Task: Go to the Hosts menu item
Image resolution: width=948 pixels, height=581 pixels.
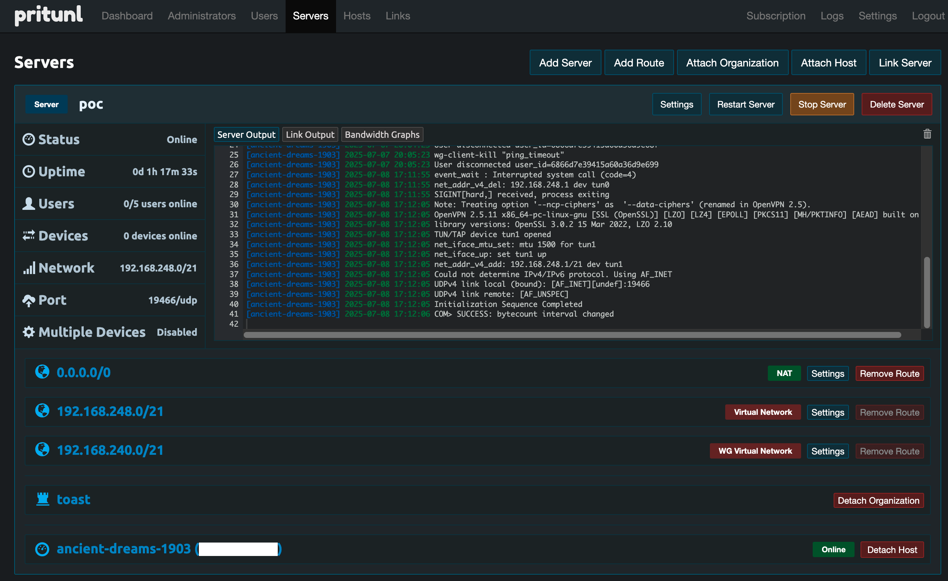Action: [x=357, y=16]
